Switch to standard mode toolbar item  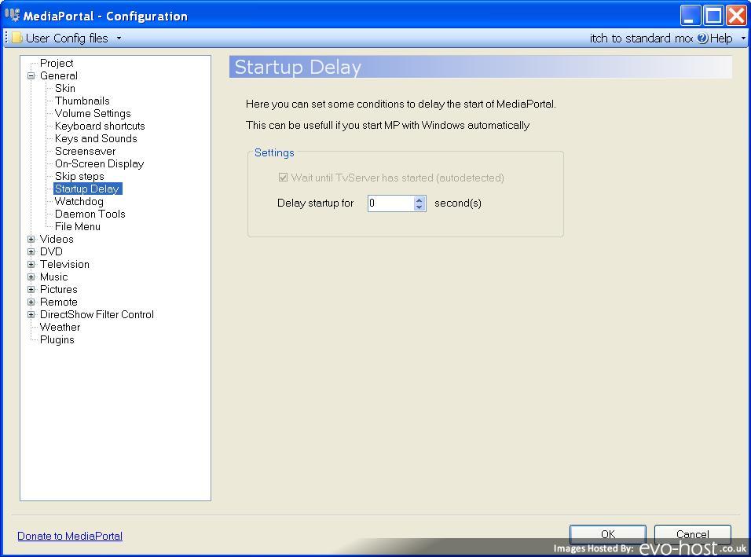coord(641,38)
